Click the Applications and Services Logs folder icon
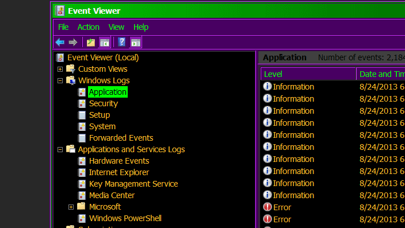405x228 pixels. [x=71, y=149]
